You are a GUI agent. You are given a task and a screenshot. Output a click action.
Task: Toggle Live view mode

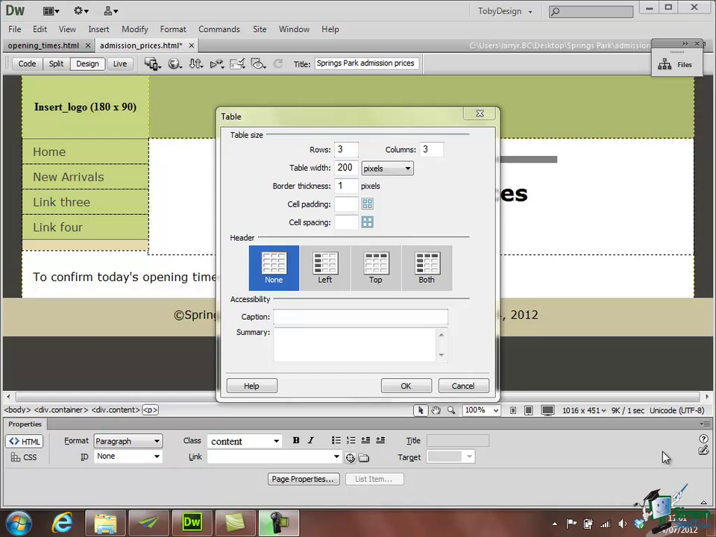pos(120,63)
